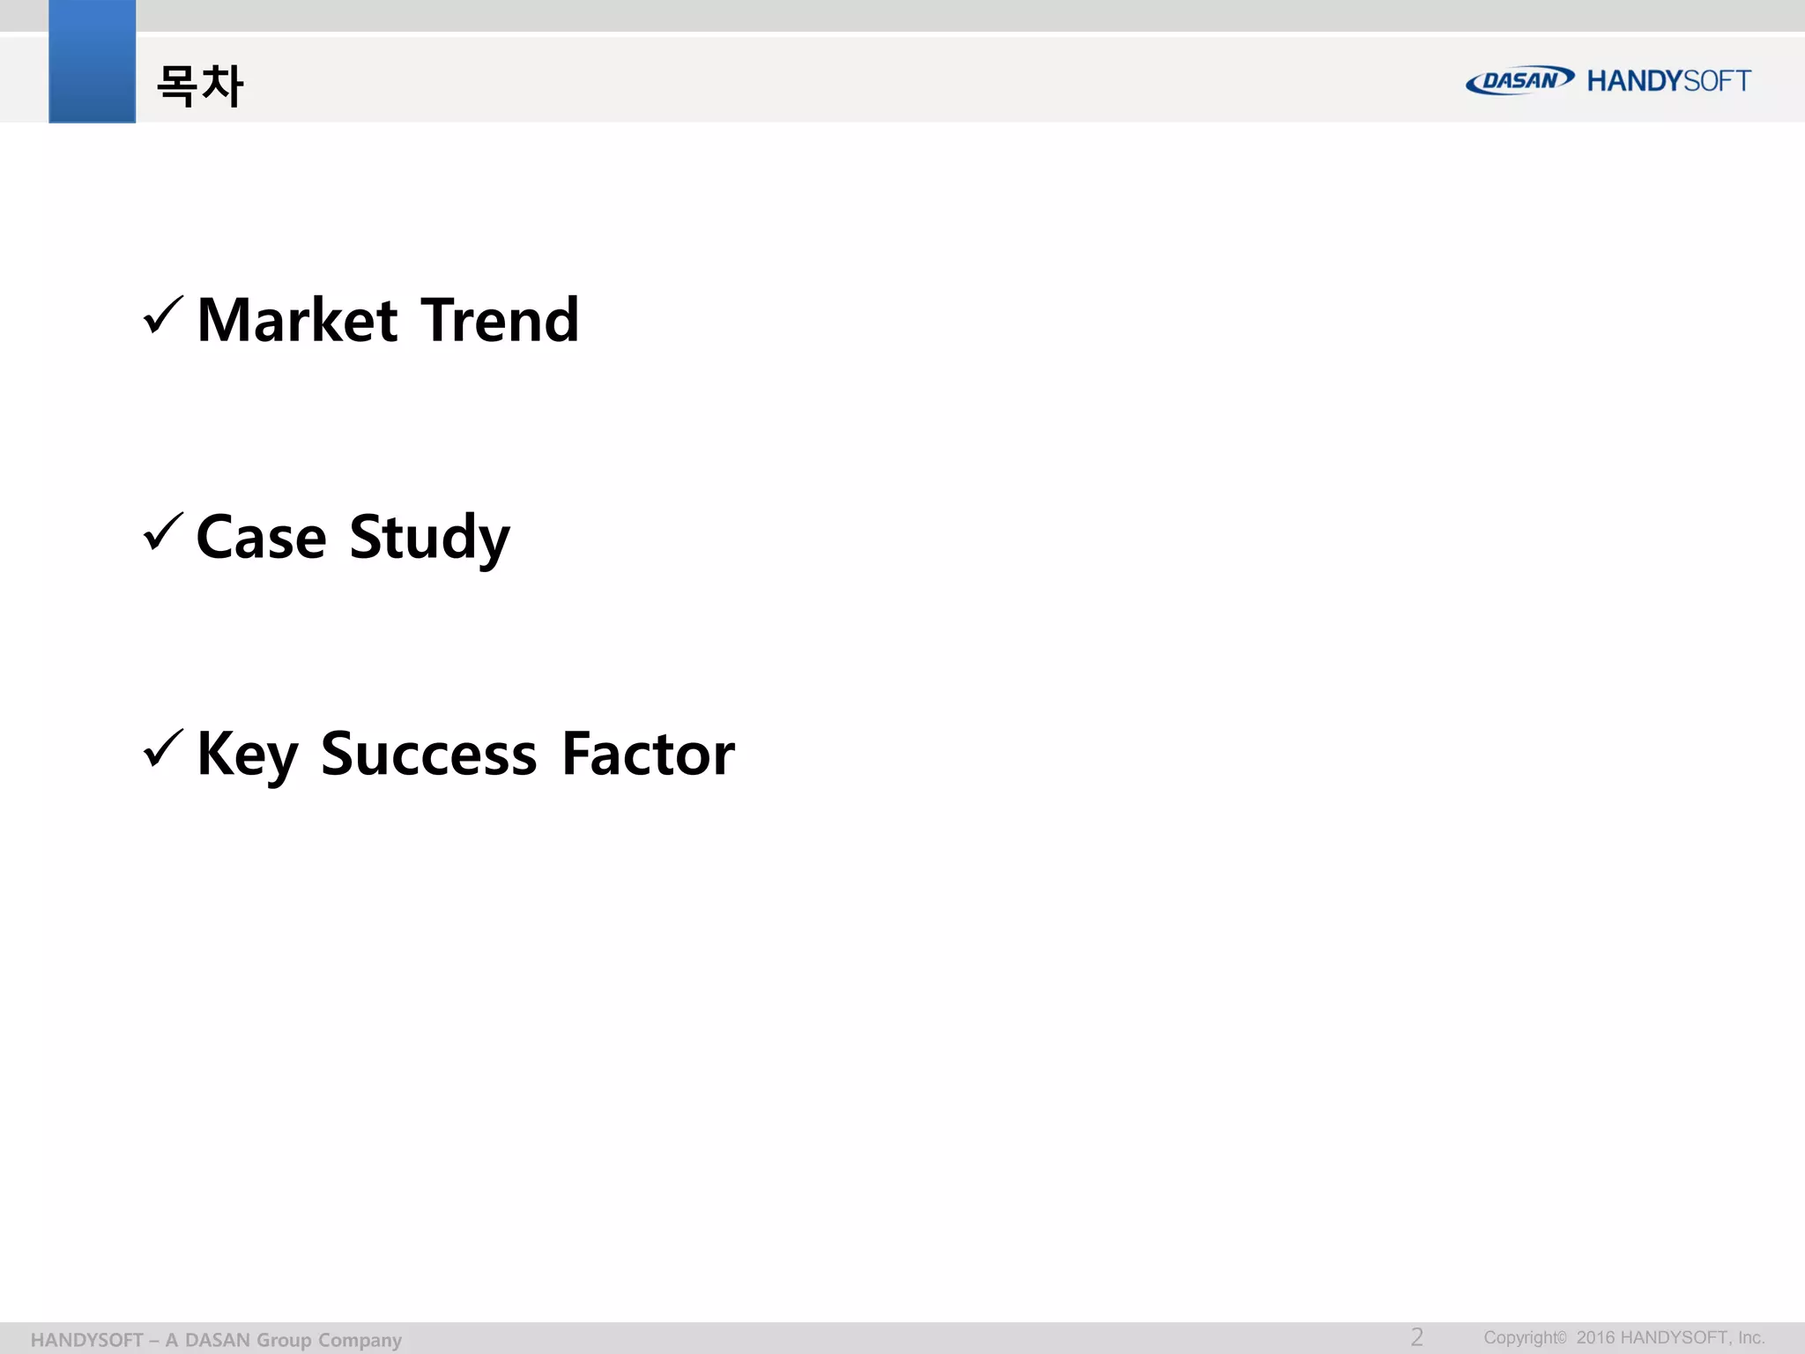1805x1354 pixels.
Task: Click the word Trend in first bullet
Action: click(500, 320)
